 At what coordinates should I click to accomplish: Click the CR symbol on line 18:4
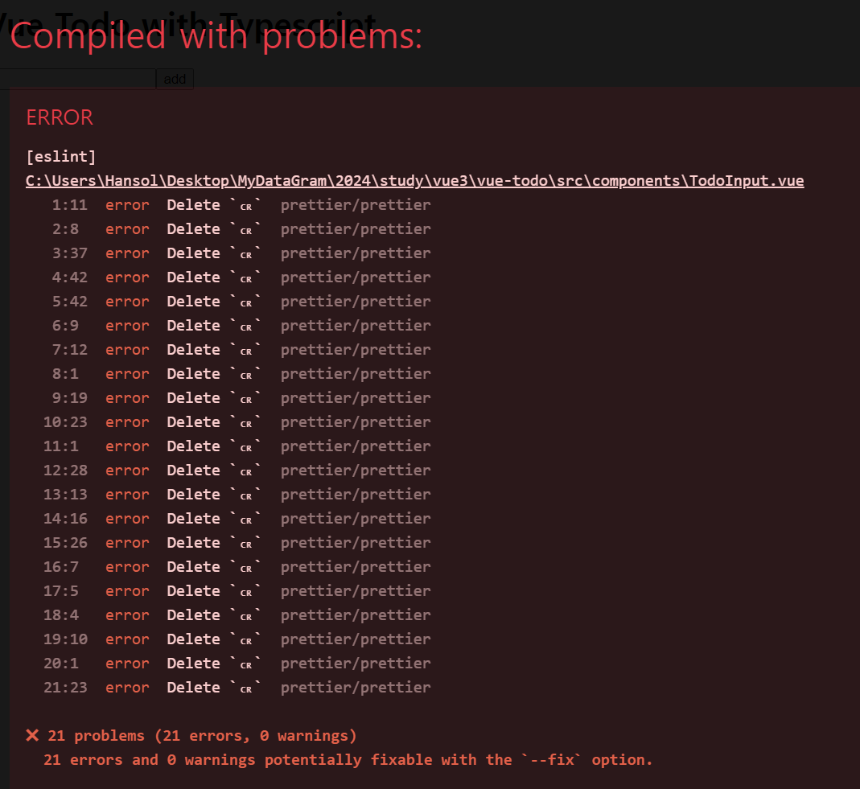pos(245,618)
